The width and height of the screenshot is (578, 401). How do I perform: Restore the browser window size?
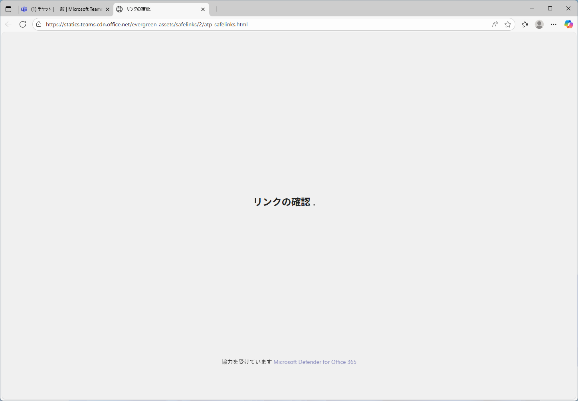point(550,8)
